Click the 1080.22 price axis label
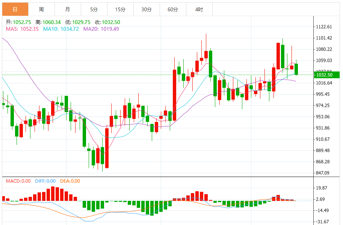 324,49
